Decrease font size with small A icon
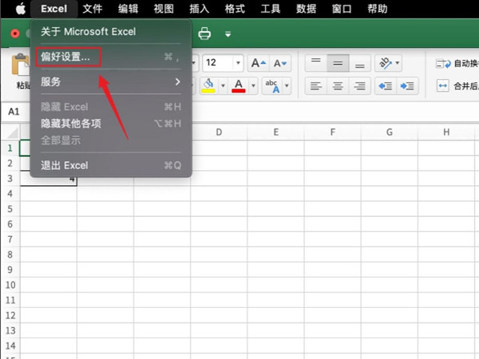 (x=280, y=63)
